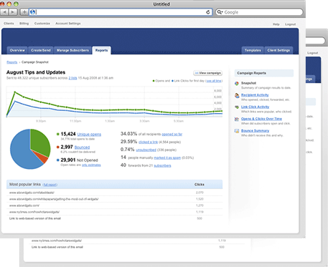The width and height of the screenshot is (328, 267).
Task: Open the Unique opens link
Action: tap(89, 135)
